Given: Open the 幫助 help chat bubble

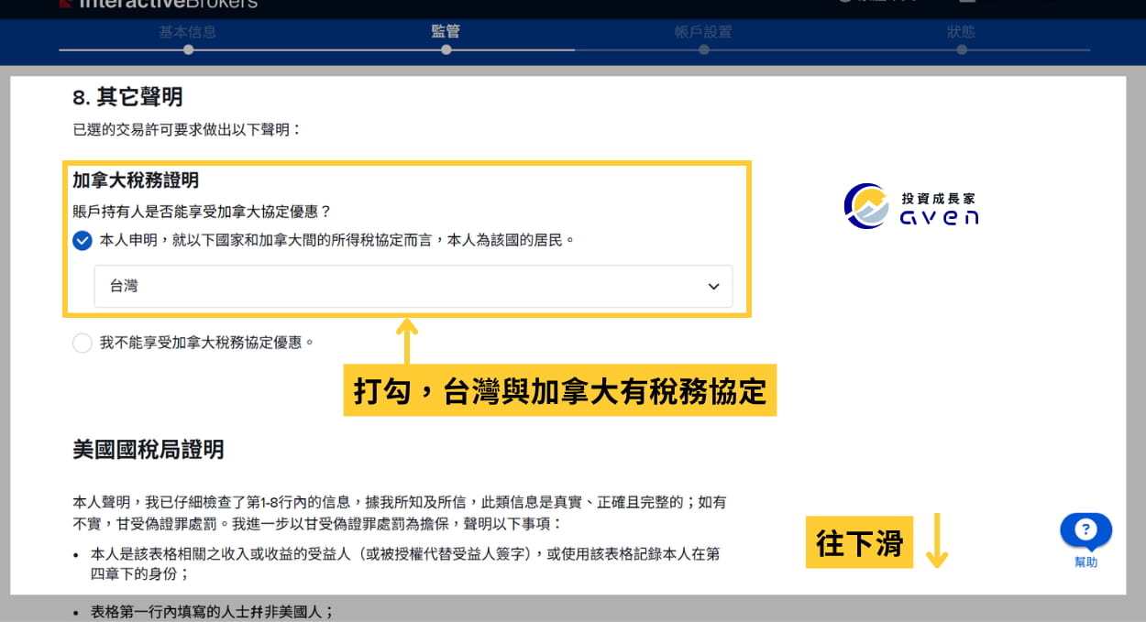Looking at the screenshot, I should 1085,530.
